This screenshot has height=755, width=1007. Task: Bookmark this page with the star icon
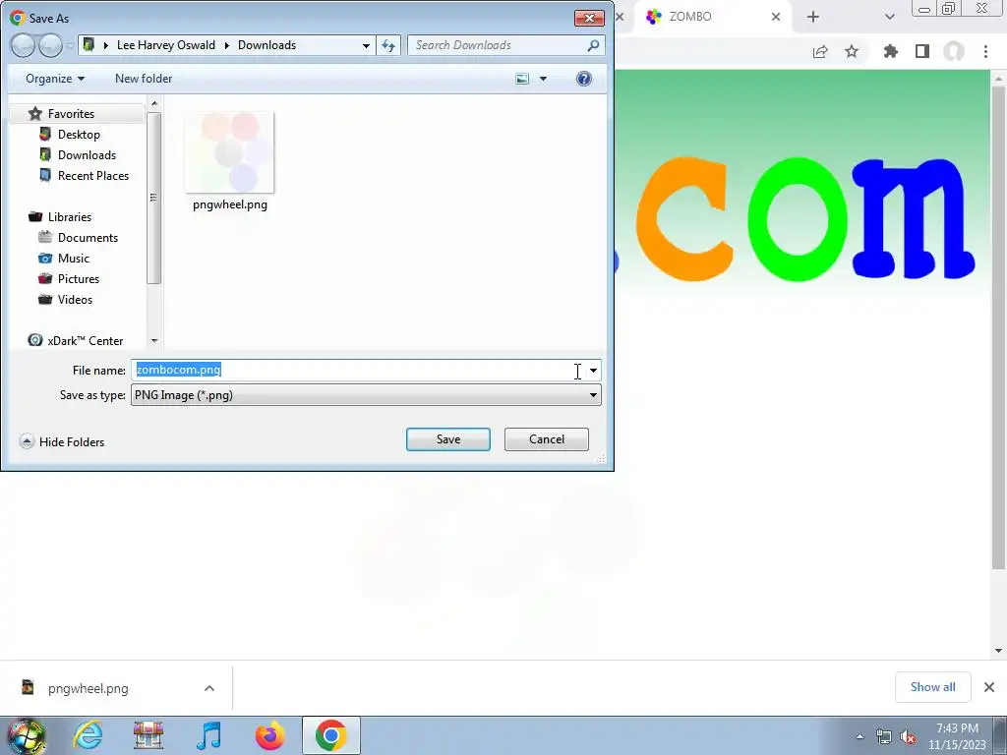(852, 51)
